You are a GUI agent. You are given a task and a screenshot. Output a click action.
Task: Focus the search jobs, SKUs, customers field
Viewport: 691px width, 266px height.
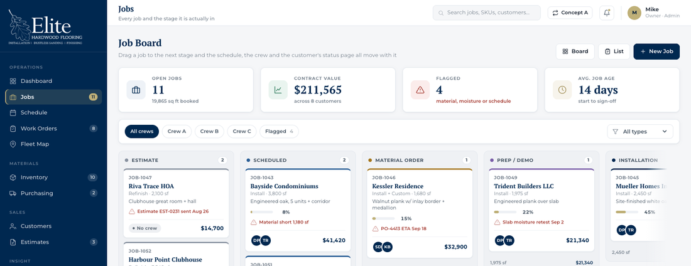(x=486, y=13)
